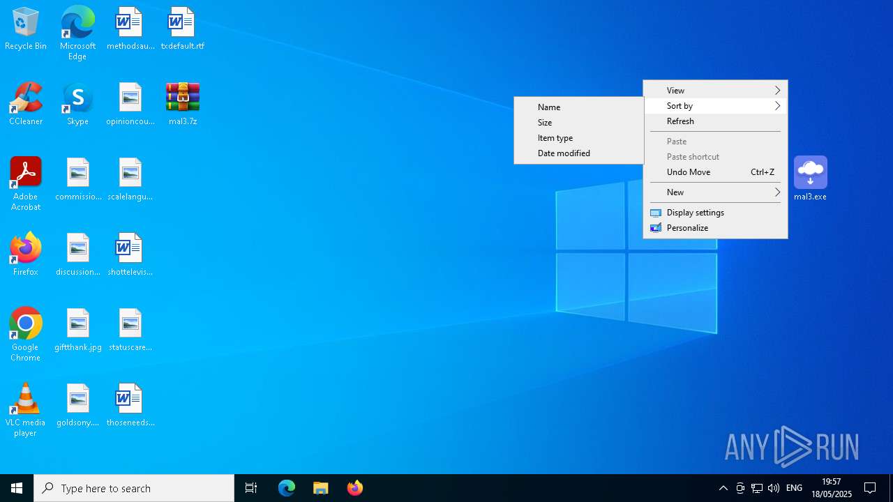893x502 pixels.
Task: Expand the Sort by submenu
Action: (x=715, y=106)
